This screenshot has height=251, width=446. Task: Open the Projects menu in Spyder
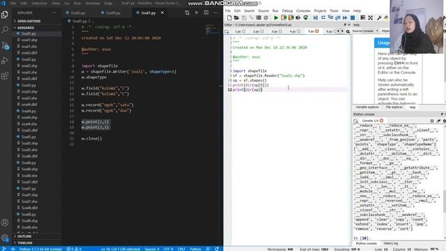(x=320, y=11)
